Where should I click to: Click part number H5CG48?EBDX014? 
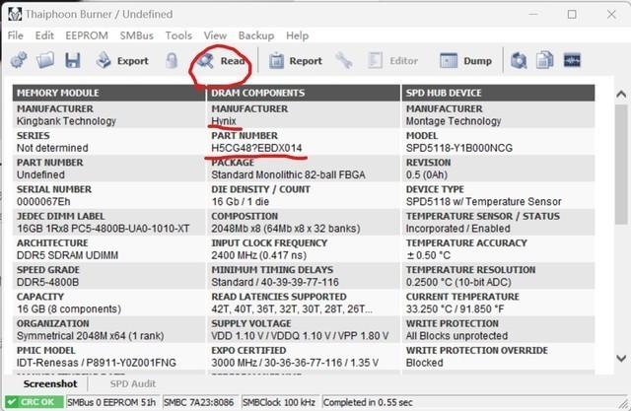click(256, 148)
